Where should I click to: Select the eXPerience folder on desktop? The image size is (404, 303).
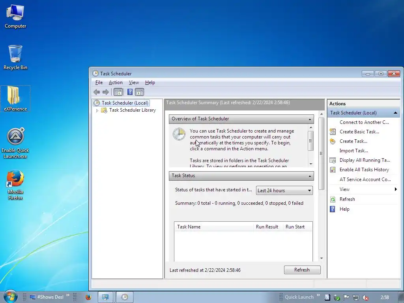click(x=15, y=99)
